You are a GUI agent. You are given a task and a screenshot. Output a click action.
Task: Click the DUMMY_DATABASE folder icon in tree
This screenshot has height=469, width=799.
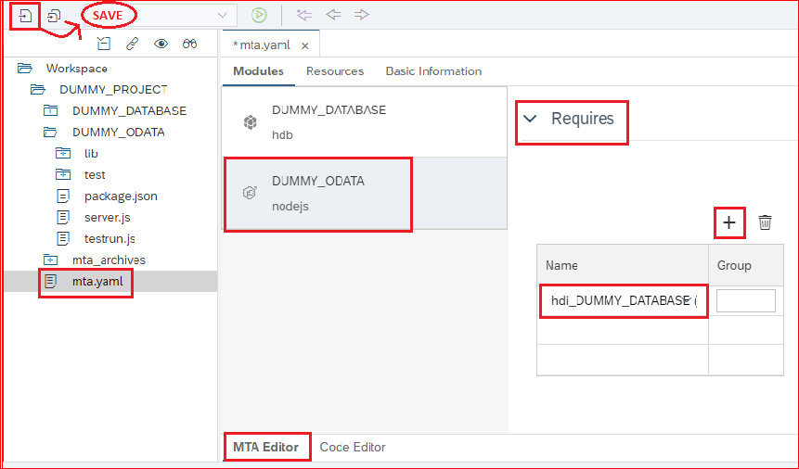(x=50, y=110)
